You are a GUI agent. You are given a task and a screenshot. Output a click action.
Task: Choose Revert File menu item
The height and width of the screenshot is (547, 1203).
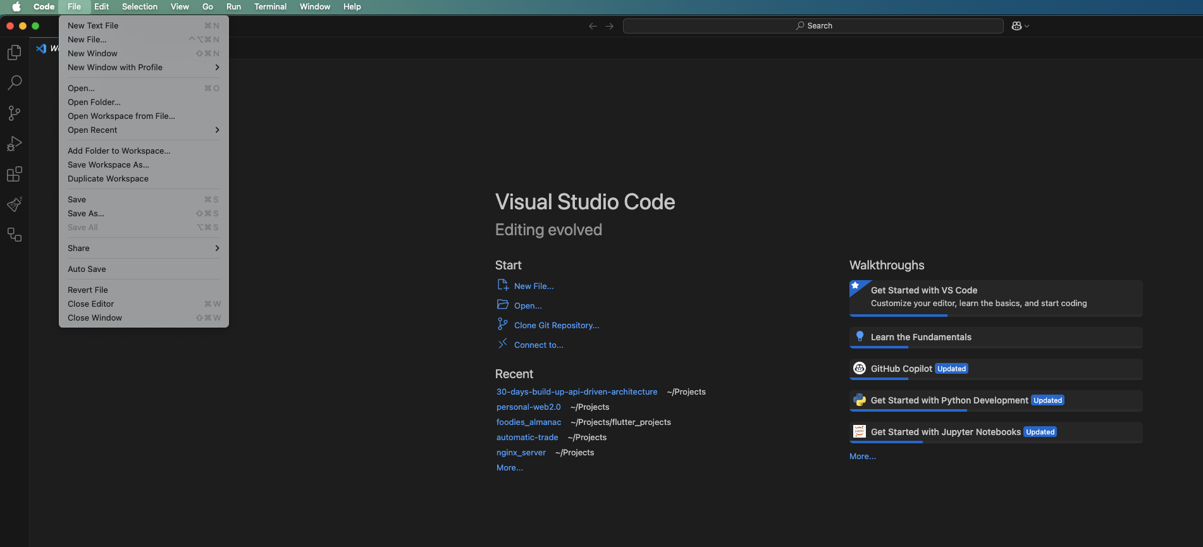144,290
